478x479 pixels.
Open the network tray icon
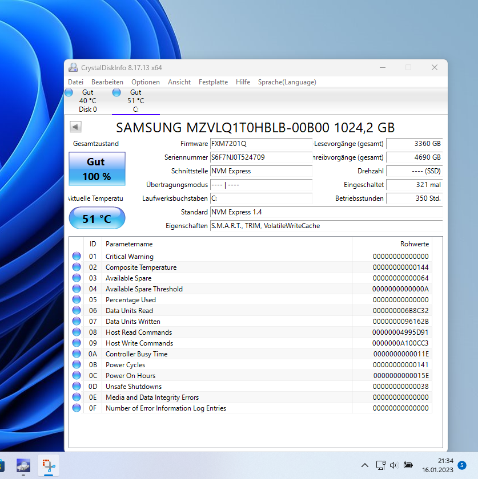pyautogui.click(x=380, y=465)
